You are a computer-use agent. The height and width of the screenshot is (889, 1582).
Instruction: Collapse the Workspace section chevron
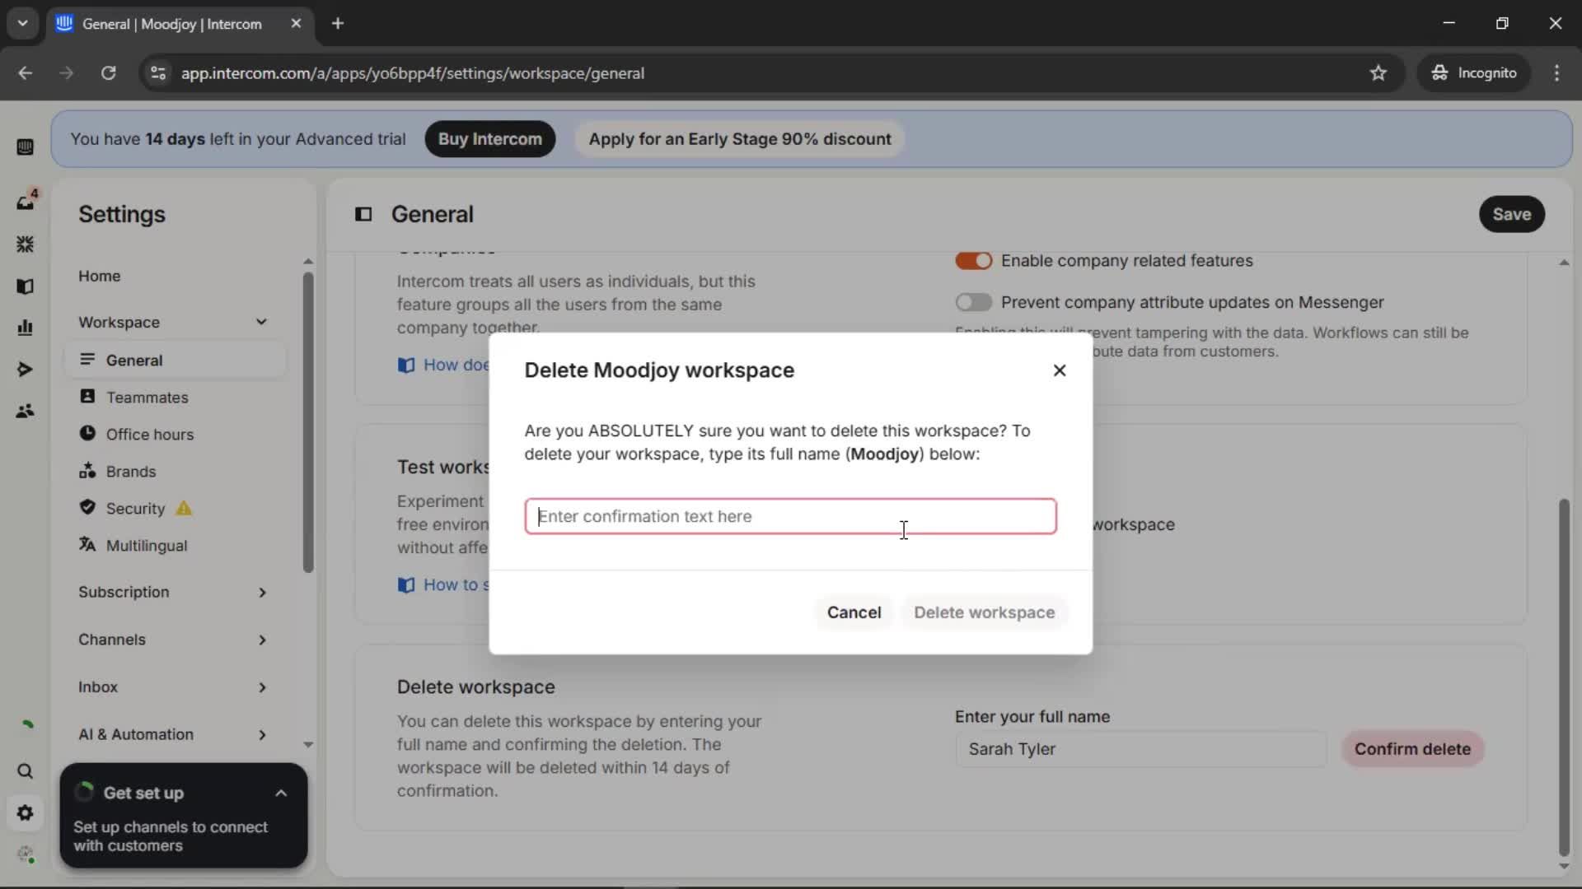pos(261,322)
